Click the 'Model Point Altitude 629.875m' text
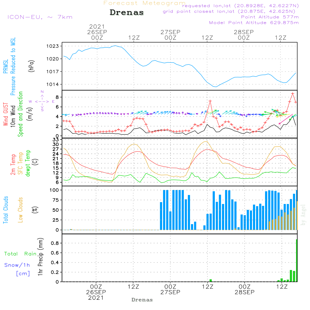Viewport: 310px width, 310px height. [254, 23]
